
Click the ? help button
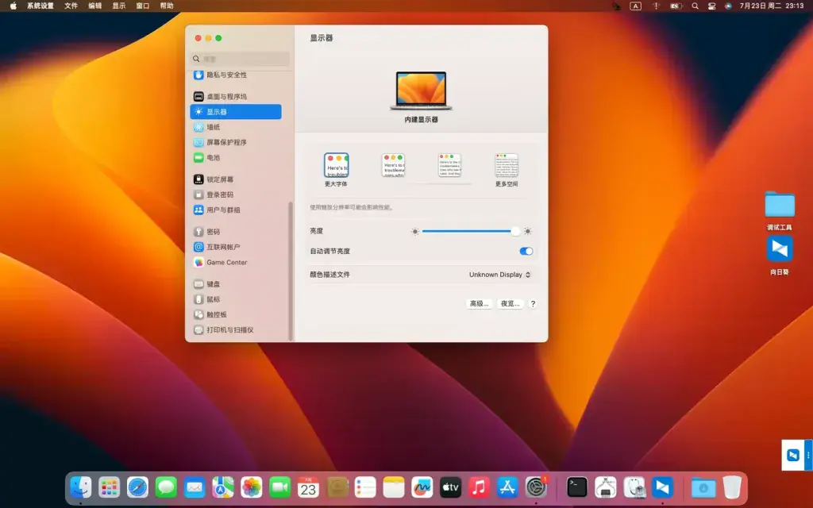pyautogui.click(x=533, y=304)
